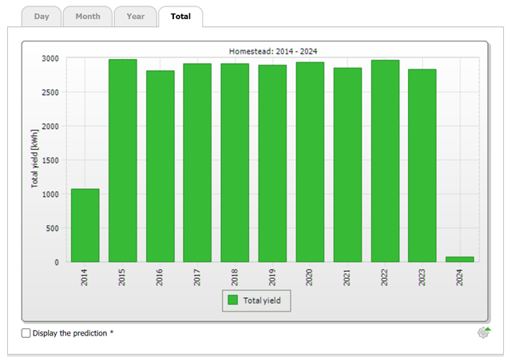The width and height of the screenshot is (507, 357).
Task: Click the 2020 yield bar
Action: coord(310,162)
